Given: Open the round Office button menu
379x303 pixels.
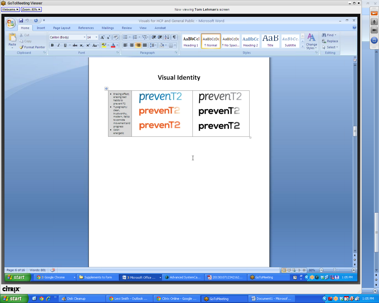Looking at the screenshot, I should (x=10, y=23).
